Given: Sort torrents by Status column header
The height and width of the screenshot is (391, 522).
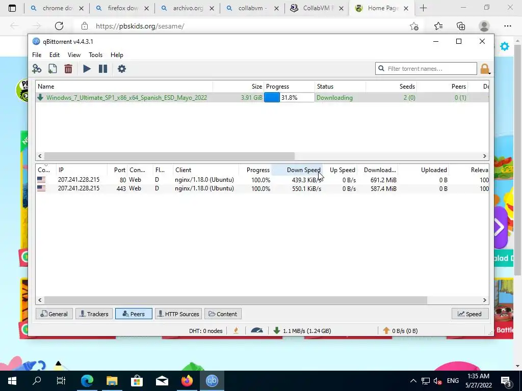Looking at the screenshot, I should (340, 87).
